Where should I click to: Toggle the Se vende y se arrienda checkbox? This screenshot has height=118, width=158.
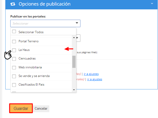tap(14, 76)
